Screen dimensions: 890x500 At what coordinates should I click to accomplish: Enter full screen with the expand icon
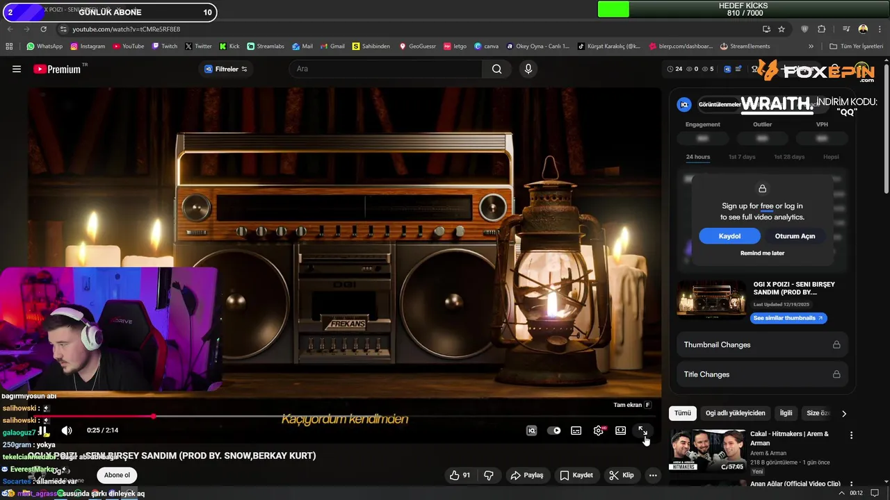tap(642, 431)
